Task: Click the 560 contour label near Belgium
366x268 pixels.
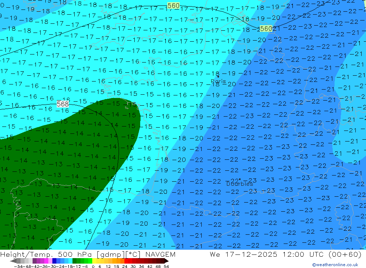Action: [x=266, y=29]
